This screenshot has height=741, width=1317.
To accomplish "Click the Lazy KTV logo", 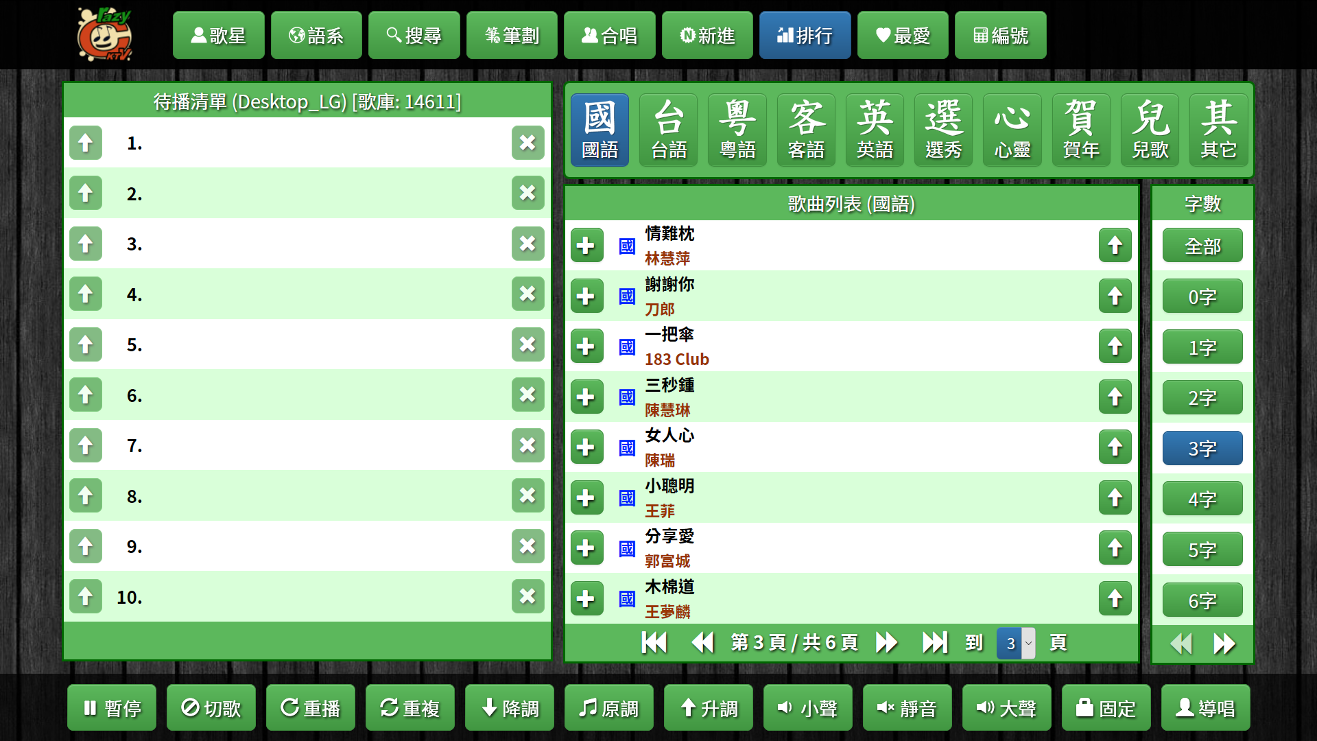I will [x=104, y=34].
